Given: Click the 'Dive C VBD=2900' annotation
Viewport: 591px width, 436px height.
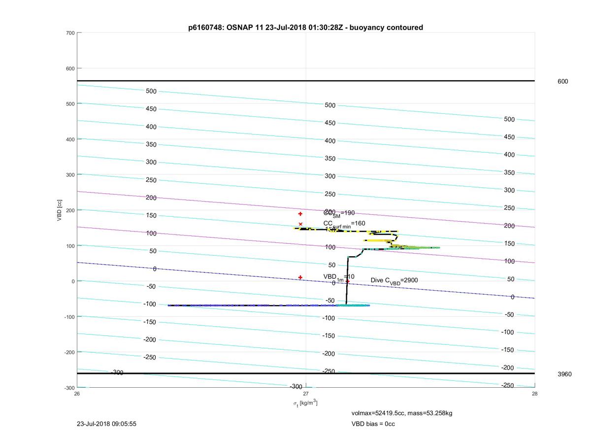Looking at the screenshot, I should pos(394,281).
